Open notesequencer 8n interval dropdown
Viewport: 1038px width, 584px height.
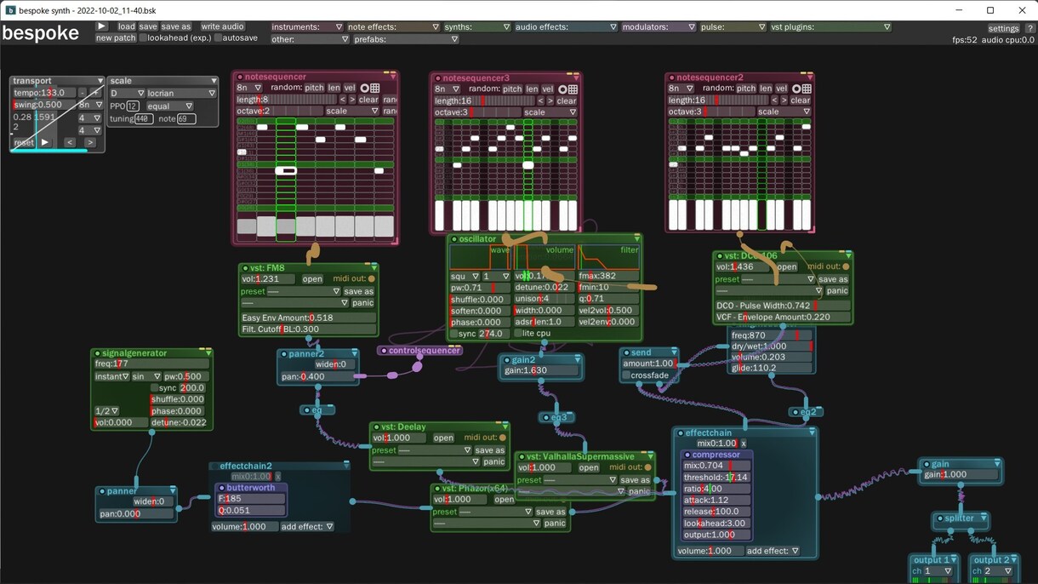[x=250, y=88]
